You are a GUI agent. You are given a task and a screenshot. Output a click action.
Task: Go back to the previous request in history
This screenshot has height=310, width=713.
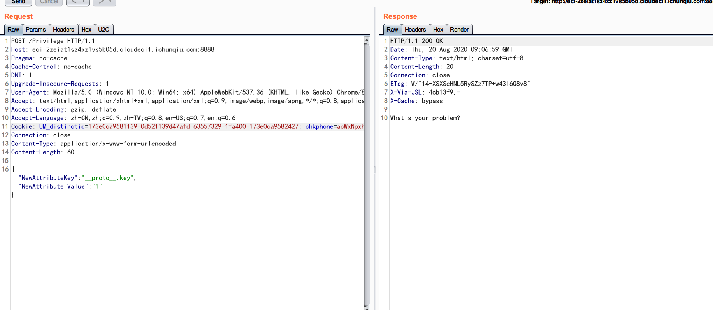tap(74, 2)
